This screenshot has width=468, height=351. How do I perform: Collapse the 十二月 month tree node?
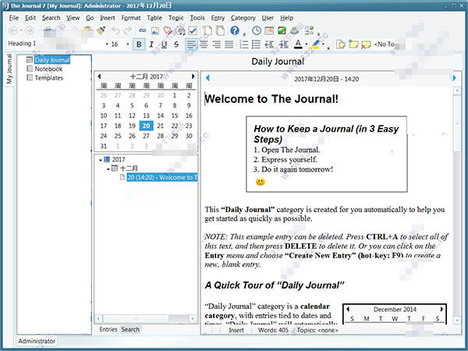coord(108,169)
